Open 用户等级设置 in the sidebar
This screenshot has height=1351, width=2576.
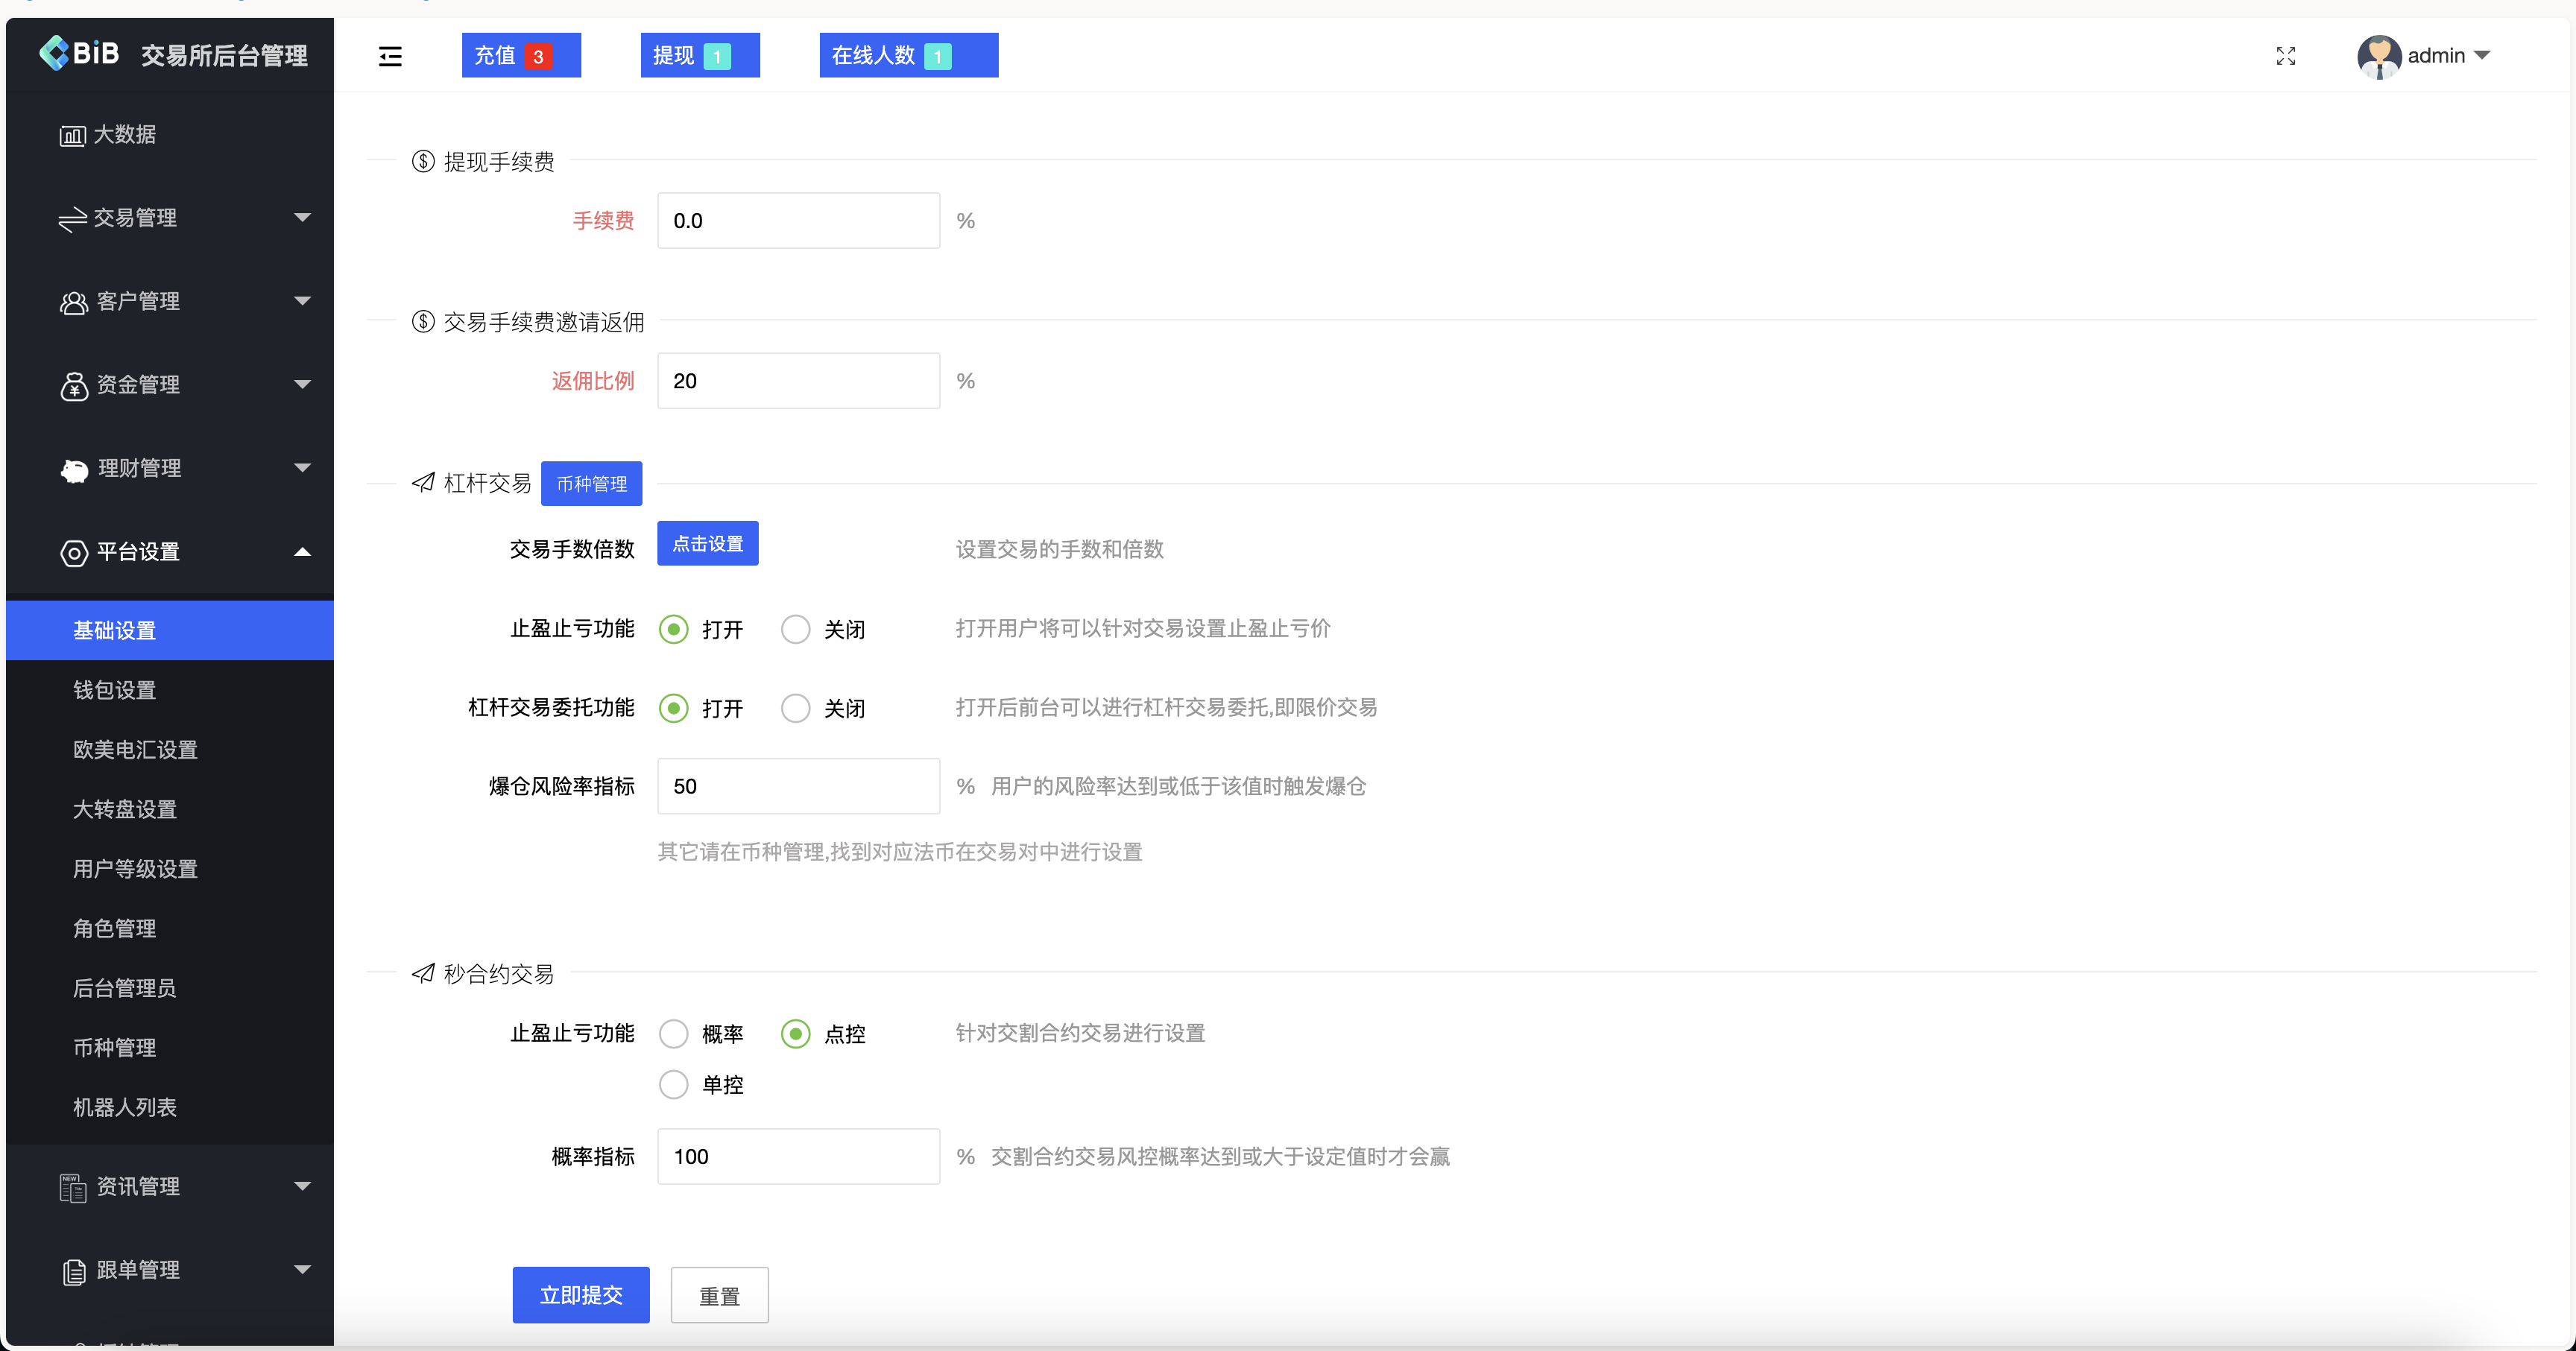[170, 869]
